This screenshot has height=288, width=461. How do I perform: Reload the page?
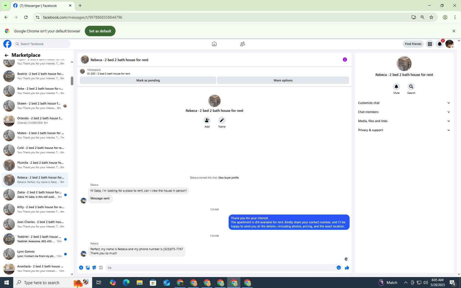[x=26, y=17]
